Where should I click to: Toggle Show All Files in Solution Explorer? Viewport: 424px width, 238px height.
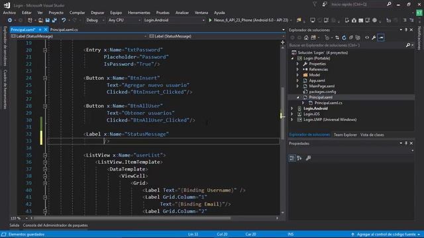pos(358,38)
